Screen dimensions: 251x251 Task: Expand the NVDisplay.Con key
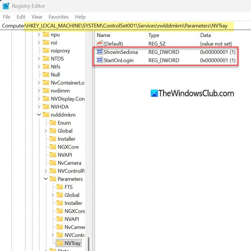coord(39,99)
